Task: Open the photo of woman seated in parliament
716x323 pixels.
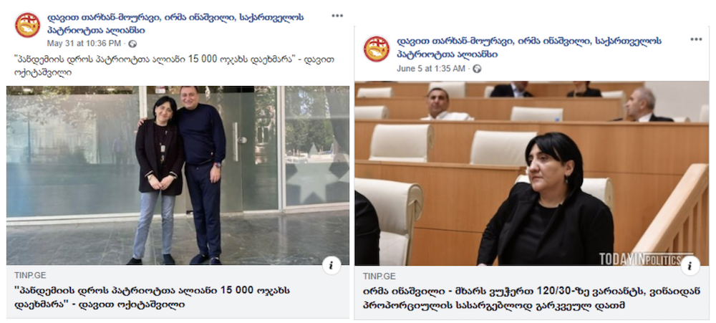Action: pos(531,173)
